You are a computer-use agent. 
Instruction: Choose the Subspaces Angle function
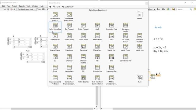126,25
